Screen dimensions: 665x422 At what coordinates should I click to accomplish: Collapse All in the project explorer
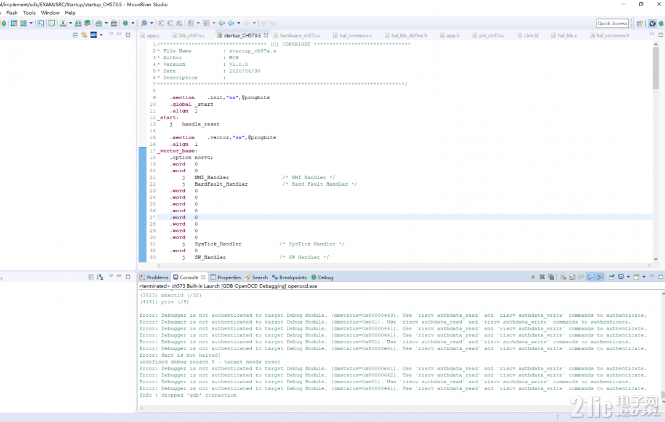76,35
